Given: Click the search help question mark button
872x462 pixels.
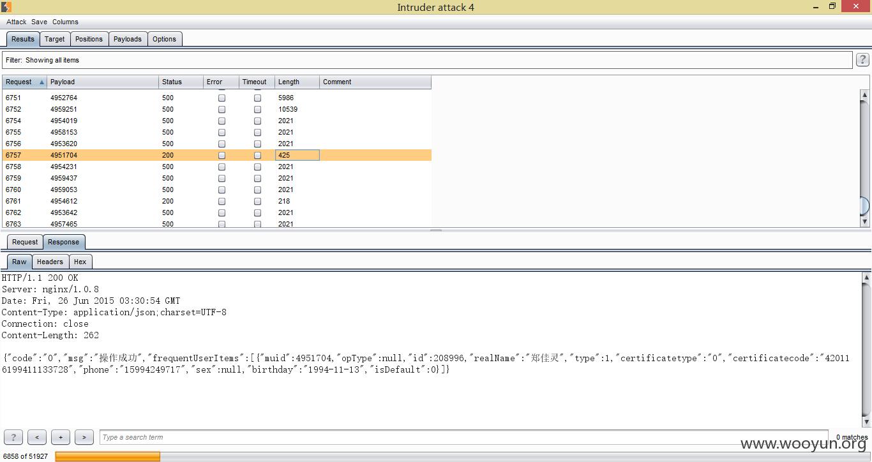Looking at the screenshot, I should (x=13, y=437).
